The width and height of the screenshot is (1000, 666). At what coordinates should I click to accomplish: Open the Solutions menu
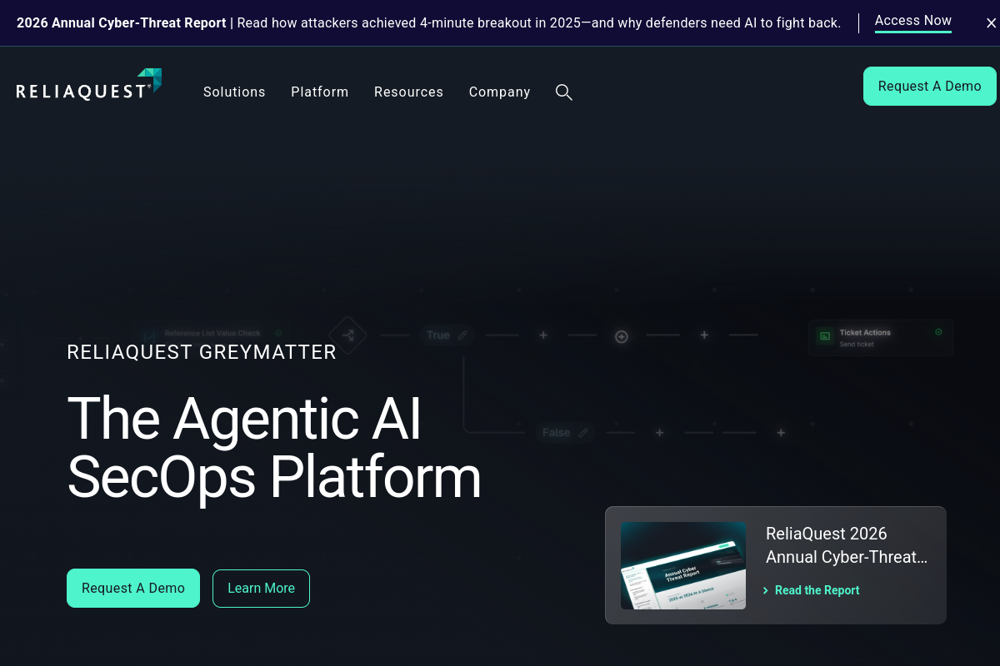[234, 92]
